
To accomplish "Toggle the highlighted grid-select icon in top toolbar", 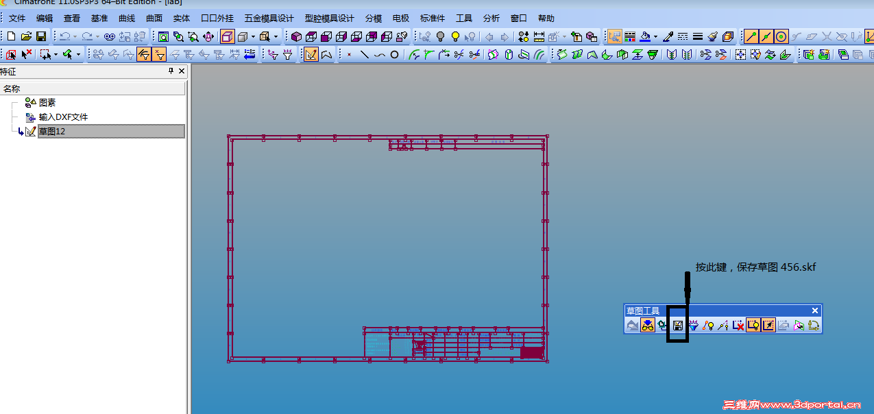I will pyautogui.click(x=615, y=36).
